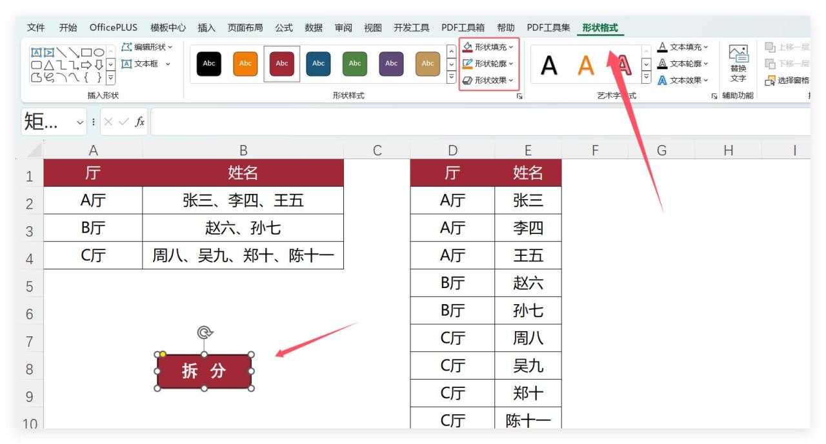Open shape styles dialog launcher
826x444 pixels.
tap(519, 96)
